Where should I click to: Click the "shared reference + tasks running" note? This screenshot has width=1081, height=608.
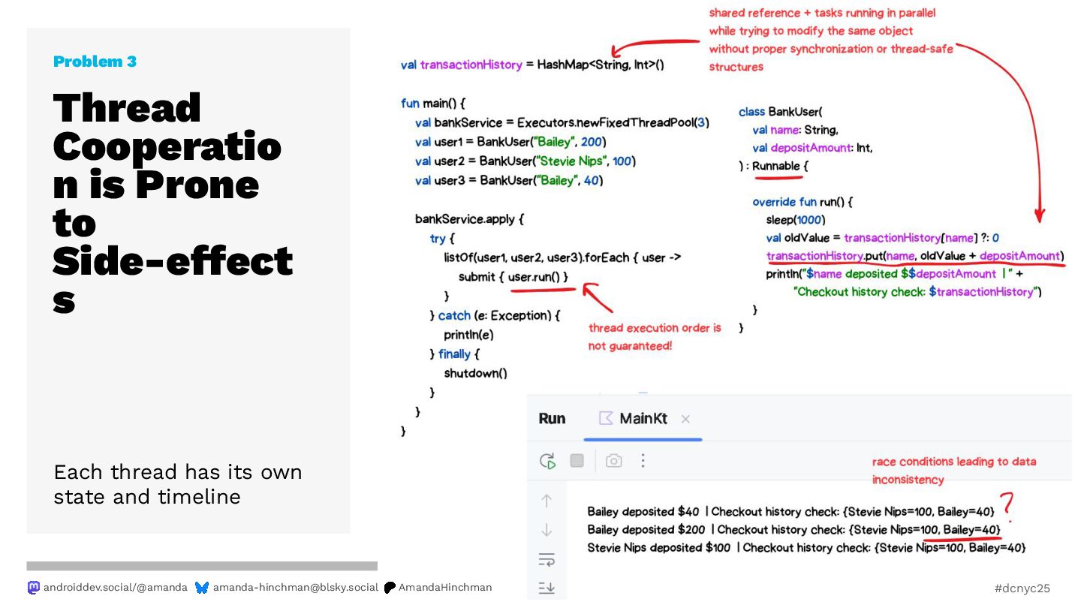point(831,40)
